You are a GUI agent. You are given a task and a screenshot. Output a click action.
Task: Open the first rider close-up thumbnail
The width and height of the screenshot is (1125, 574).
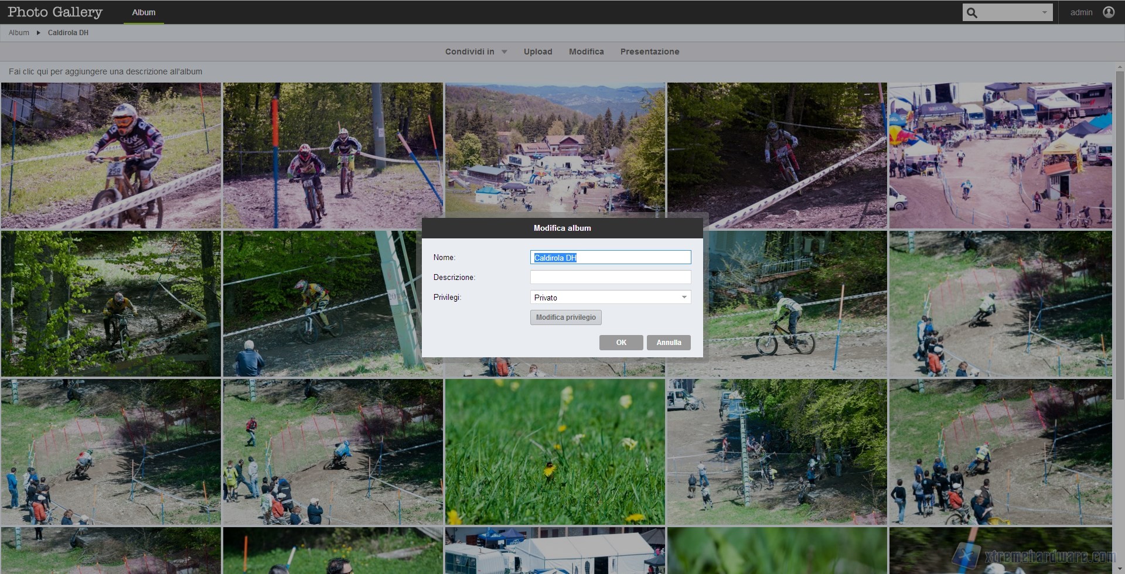point(111,155)
